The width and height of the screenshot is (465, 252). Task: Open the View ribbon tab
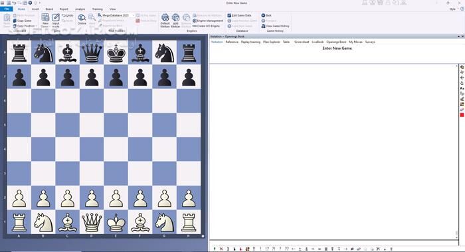click(x=113, y=9)
